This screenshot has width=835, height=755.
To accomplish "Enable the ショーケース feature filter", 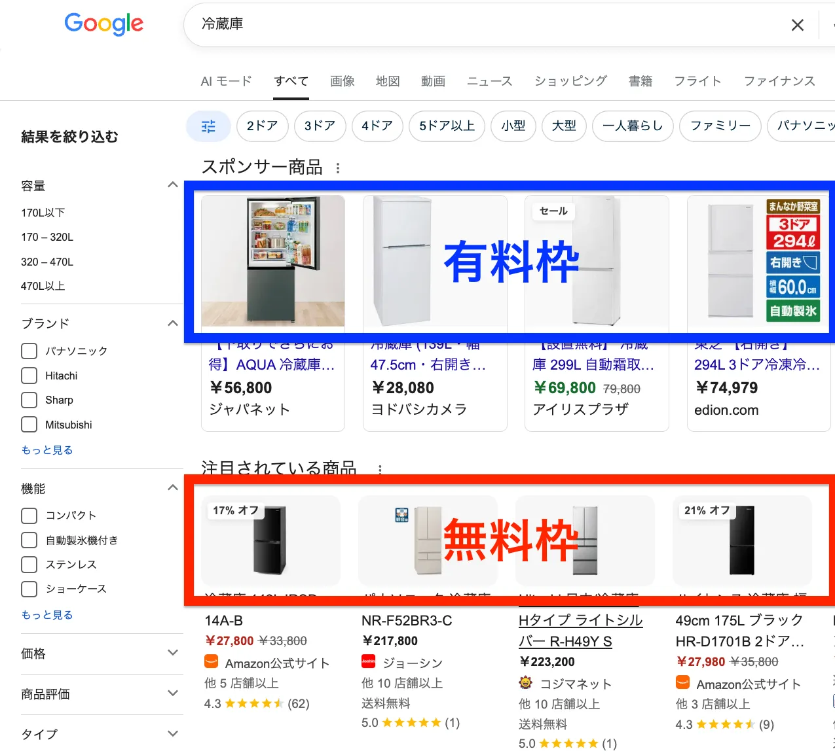I will coord(29,589).
